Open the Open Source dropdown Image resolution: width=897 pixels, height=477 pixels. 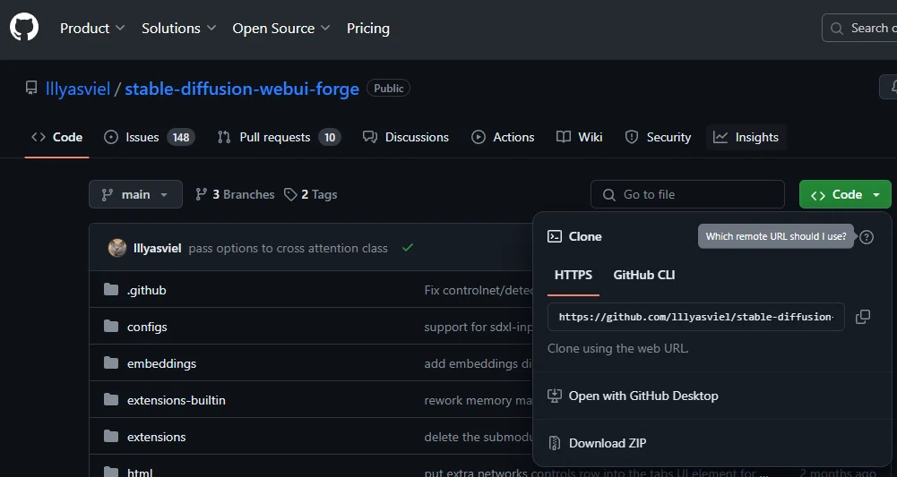click(280, 28)
